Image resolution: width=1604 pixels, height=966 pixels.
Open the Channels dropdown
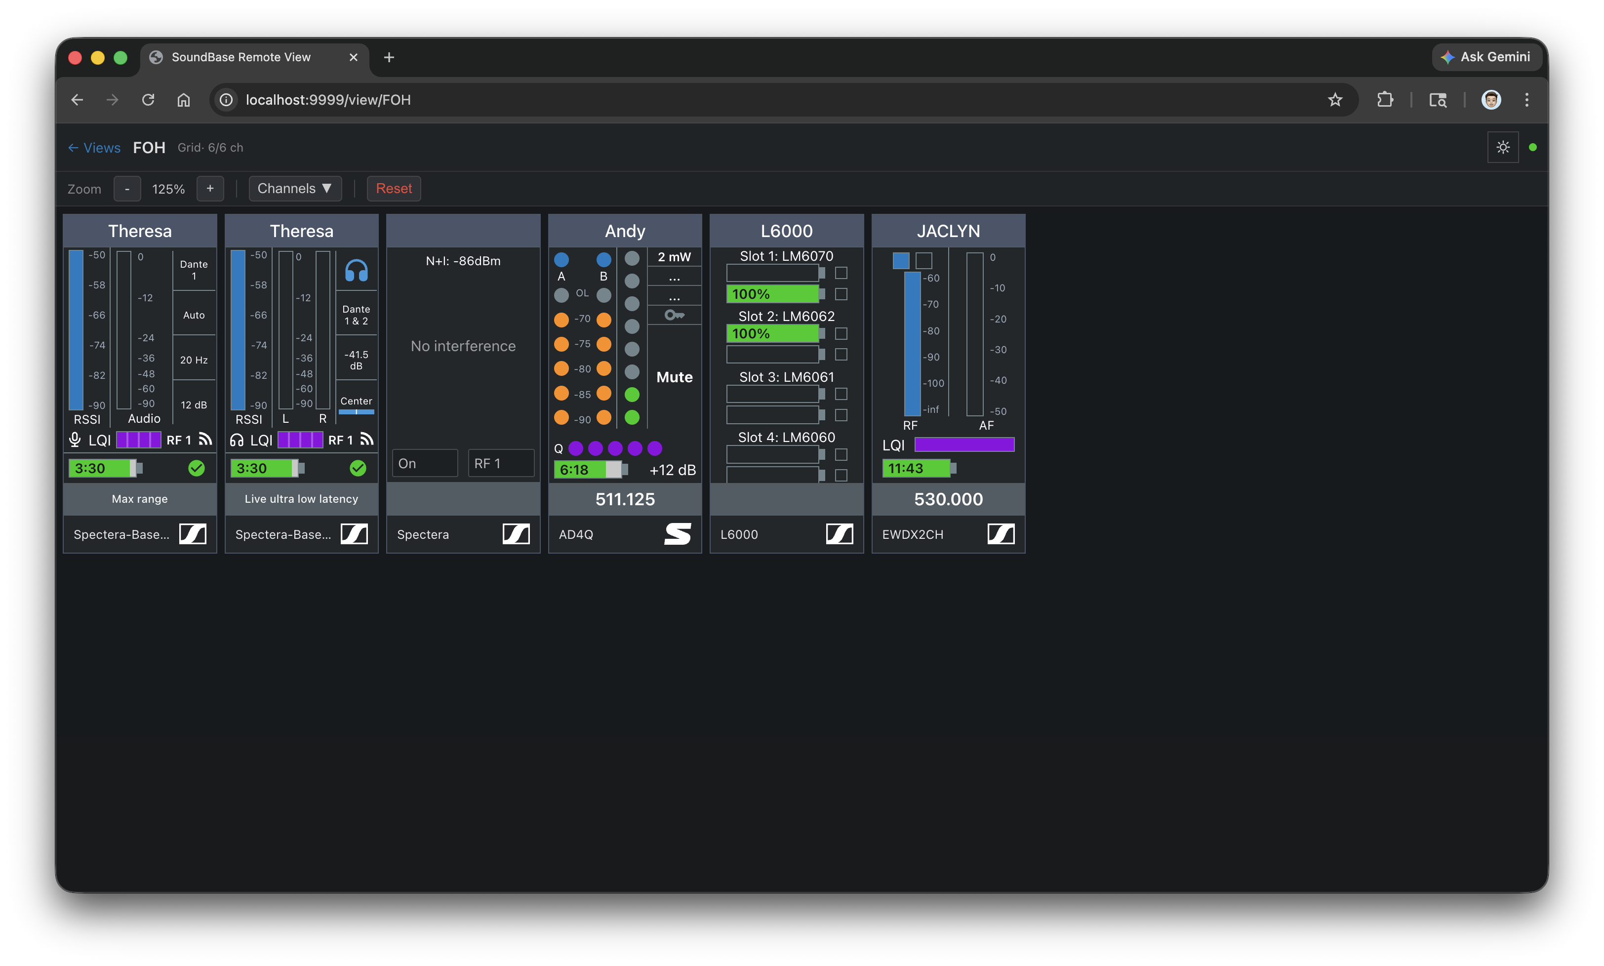coord(295,188)
